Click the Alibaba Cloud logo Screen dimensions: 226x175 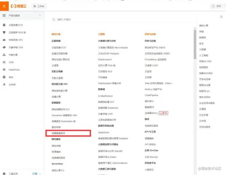[x=19, y=6]
